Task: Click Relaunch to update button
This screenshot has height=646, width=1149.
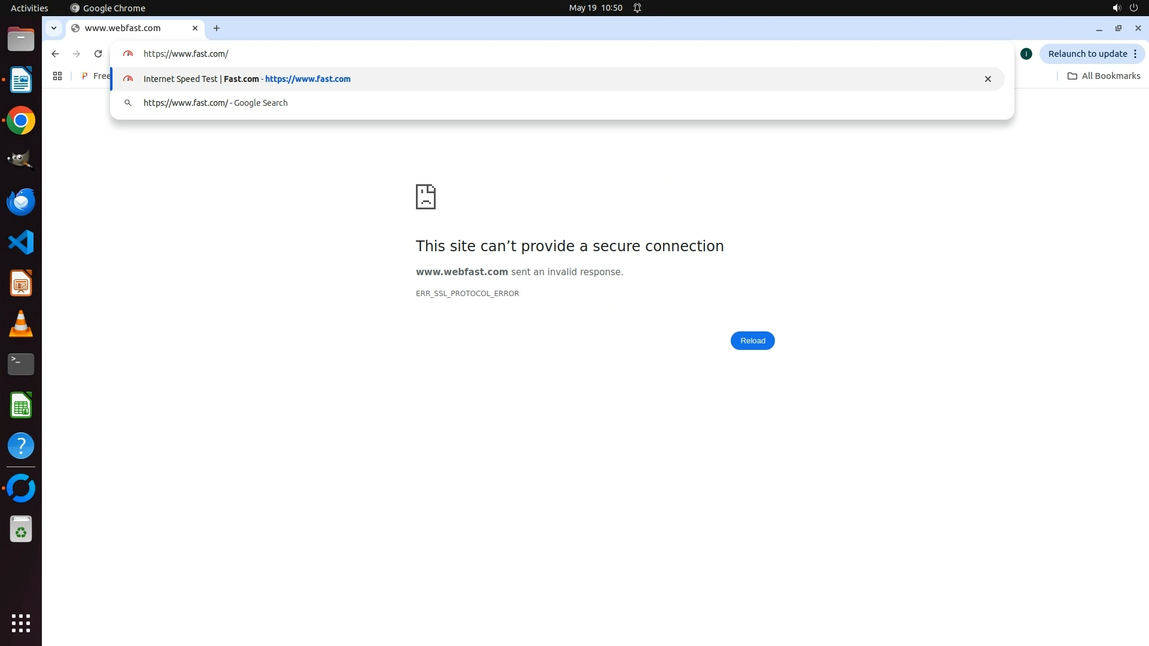Action: pos(1087,54)
